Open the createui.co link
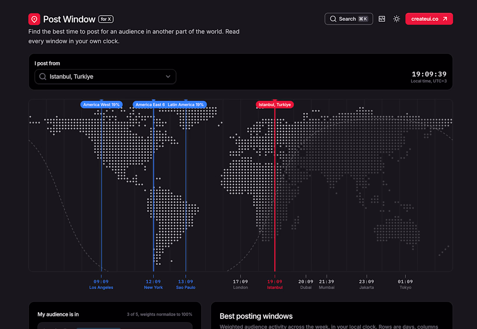Screen dimensions: 477x329 [429, 19]
